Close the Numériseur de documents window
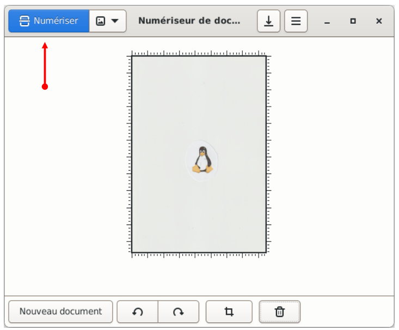 pos(379,21)
